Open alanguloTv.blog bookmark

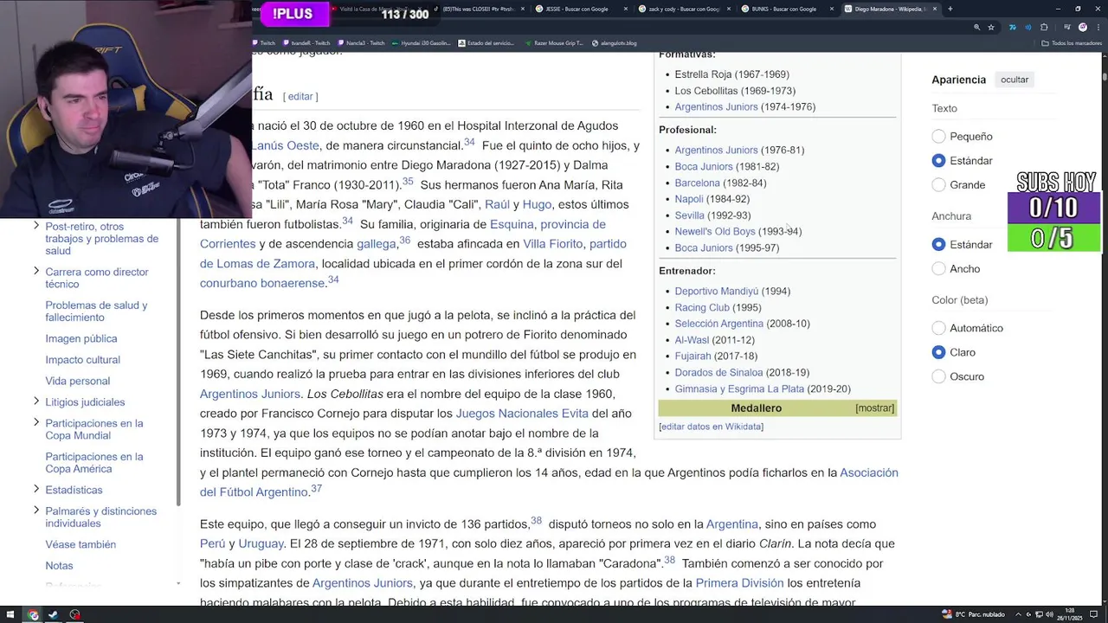(615, 43)
